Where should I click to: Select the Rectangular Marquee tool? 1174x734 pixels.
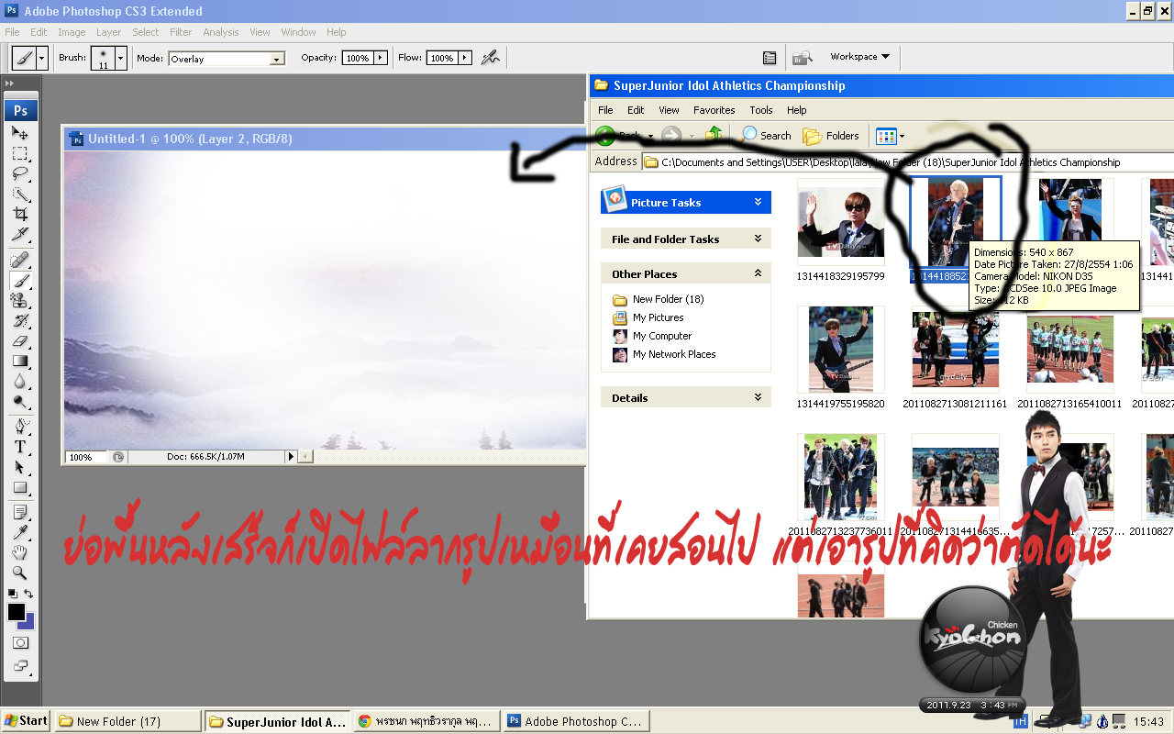pos(20,153)
